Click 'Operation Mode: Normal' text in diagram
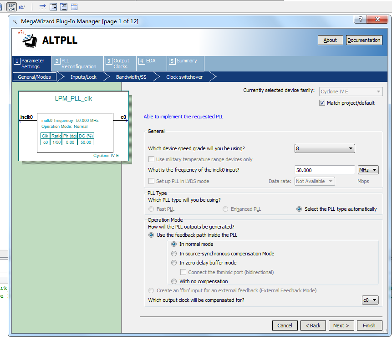This screenshot has height=346, width=392. tap(65, 127)
